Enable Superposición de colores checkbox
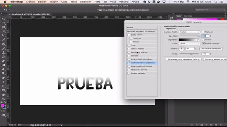The width and height of the screenshot is (227, 127). 129,59
